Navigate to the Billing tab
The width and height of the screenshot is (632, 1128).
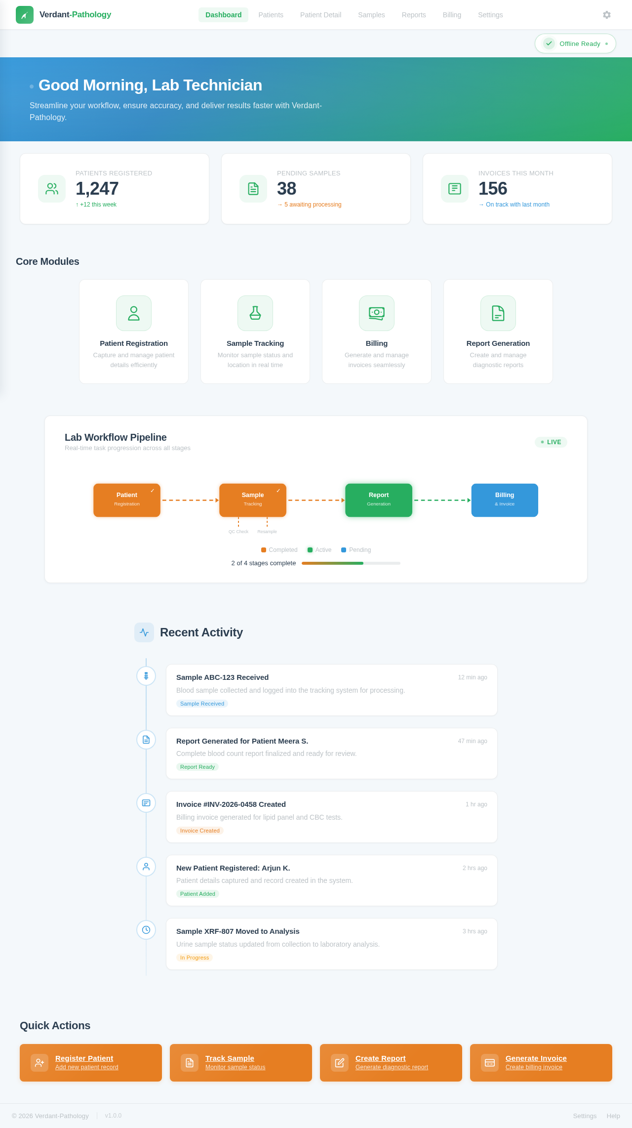tap(452, 15)
